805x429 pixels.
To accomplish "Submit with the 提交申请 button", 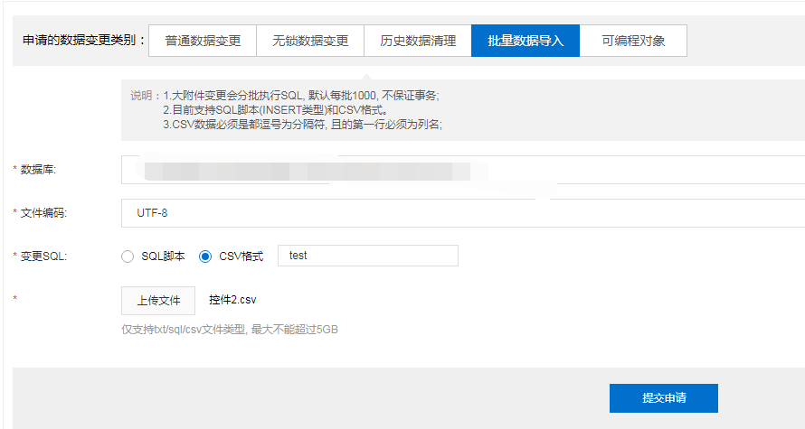I will click(x=663, y=397).
